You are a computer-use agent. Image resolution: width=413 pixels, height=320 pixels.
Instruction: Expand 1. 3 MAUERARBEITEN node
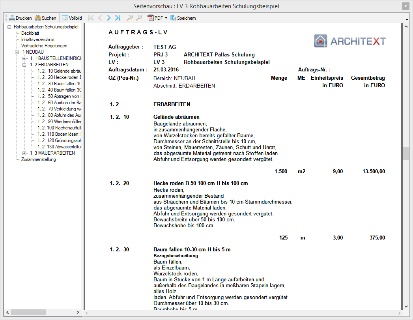24,153
